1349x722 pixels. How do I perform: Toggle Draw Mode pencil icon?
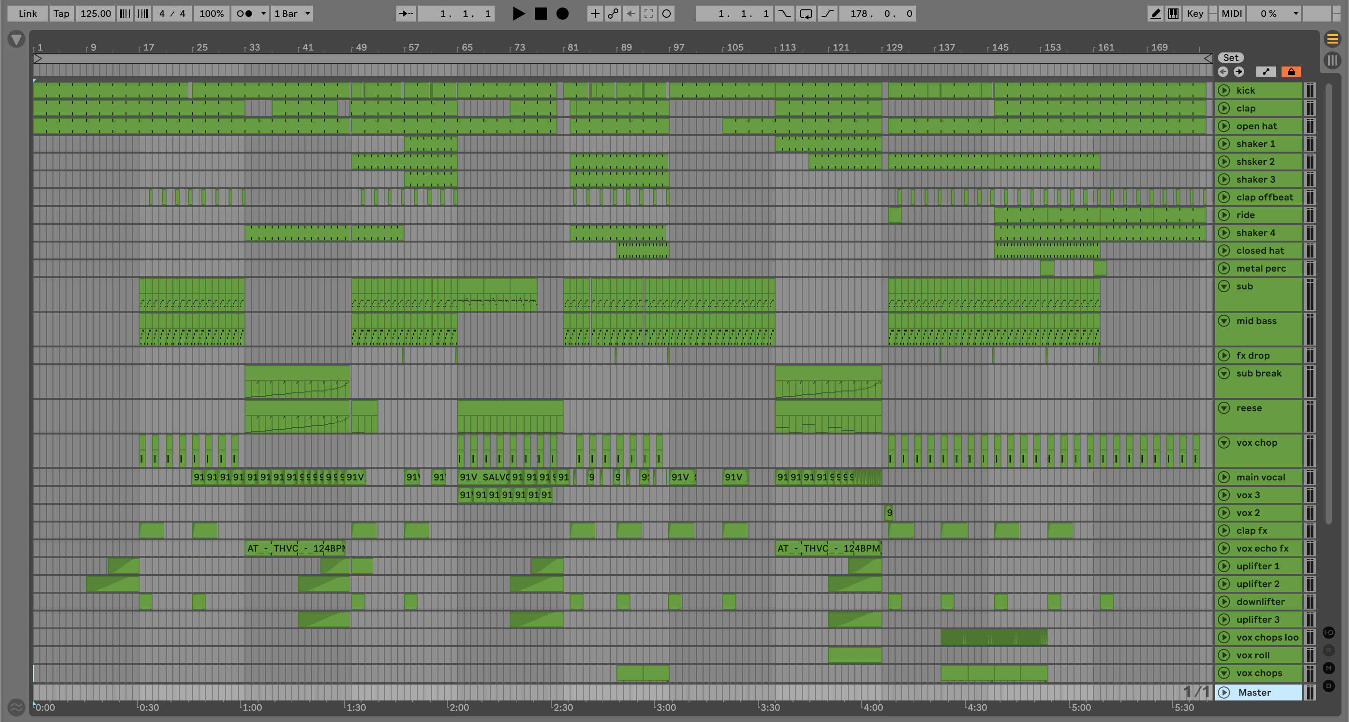tap(1155, 14)
